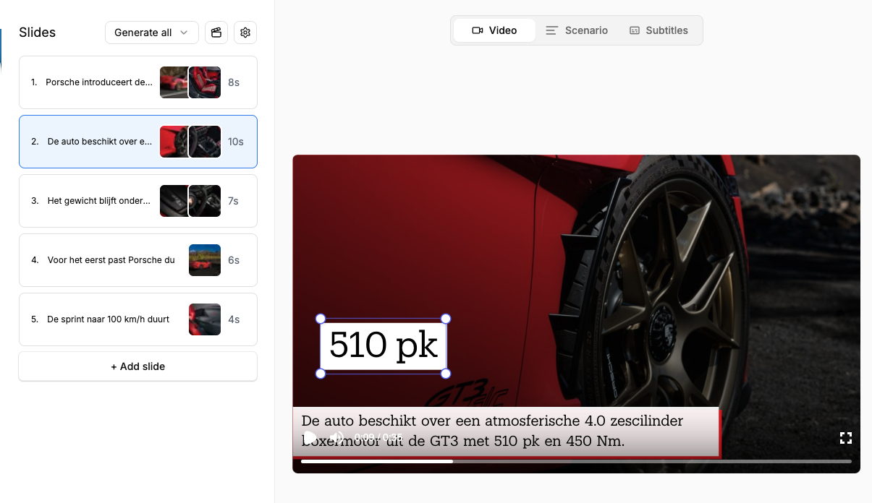The height and width of the screenshot is (503, 872).
Task: Click the right thumbnail on slide 1
Action: click(x=205, y=82)
